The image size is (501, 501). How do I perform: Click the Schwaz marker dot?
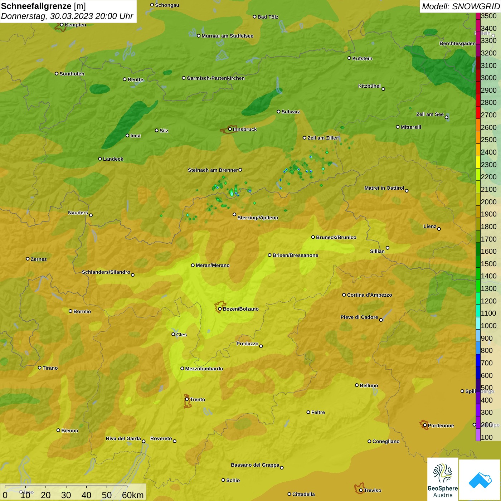[x=278, y=112]
